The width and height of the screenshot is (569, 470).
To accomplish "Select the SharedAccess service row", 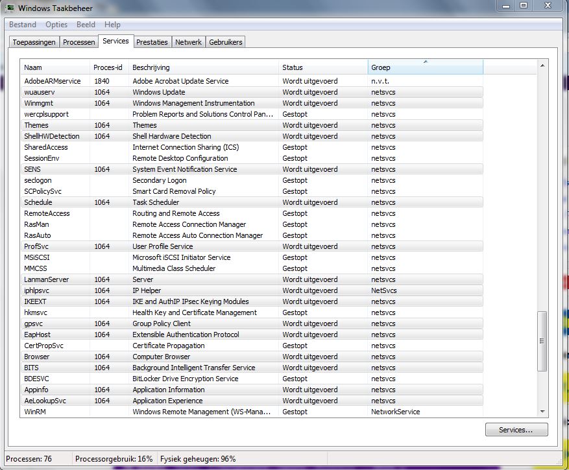I will (x=252, y=147).
